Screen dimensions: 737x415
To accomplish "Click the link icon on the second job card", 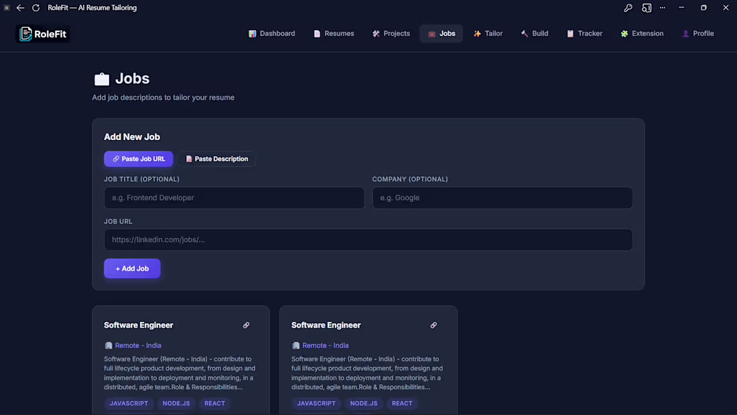I will tap(433, 324).
